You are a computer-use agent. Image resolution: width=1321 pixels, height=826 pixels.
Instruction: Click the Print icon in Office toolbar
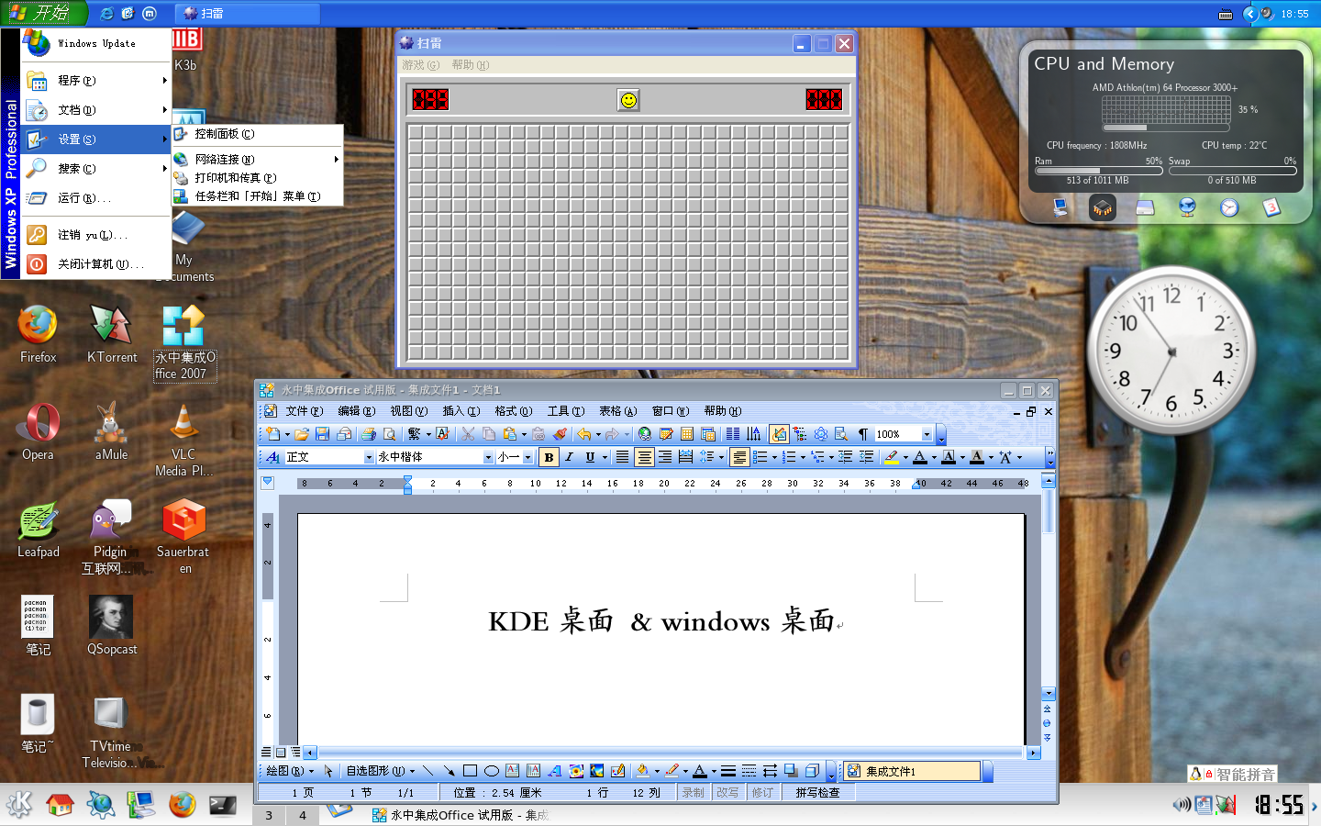coord(369,434)
